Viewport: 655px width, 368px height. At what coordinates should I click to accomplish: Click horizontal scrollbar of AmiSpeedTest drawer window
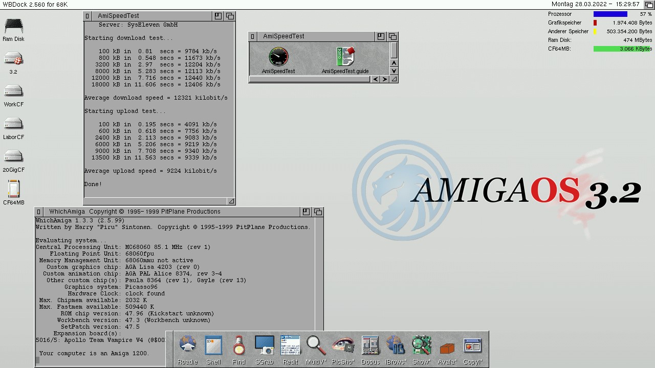pos(310,79)
